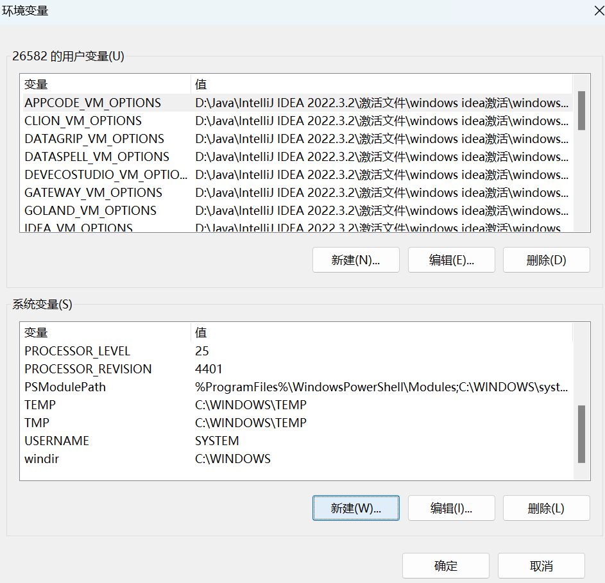Image resolution: width=605 pixels, height=583 pixels.
Task: Delete the selected system variable
Action: pos(546,508)
